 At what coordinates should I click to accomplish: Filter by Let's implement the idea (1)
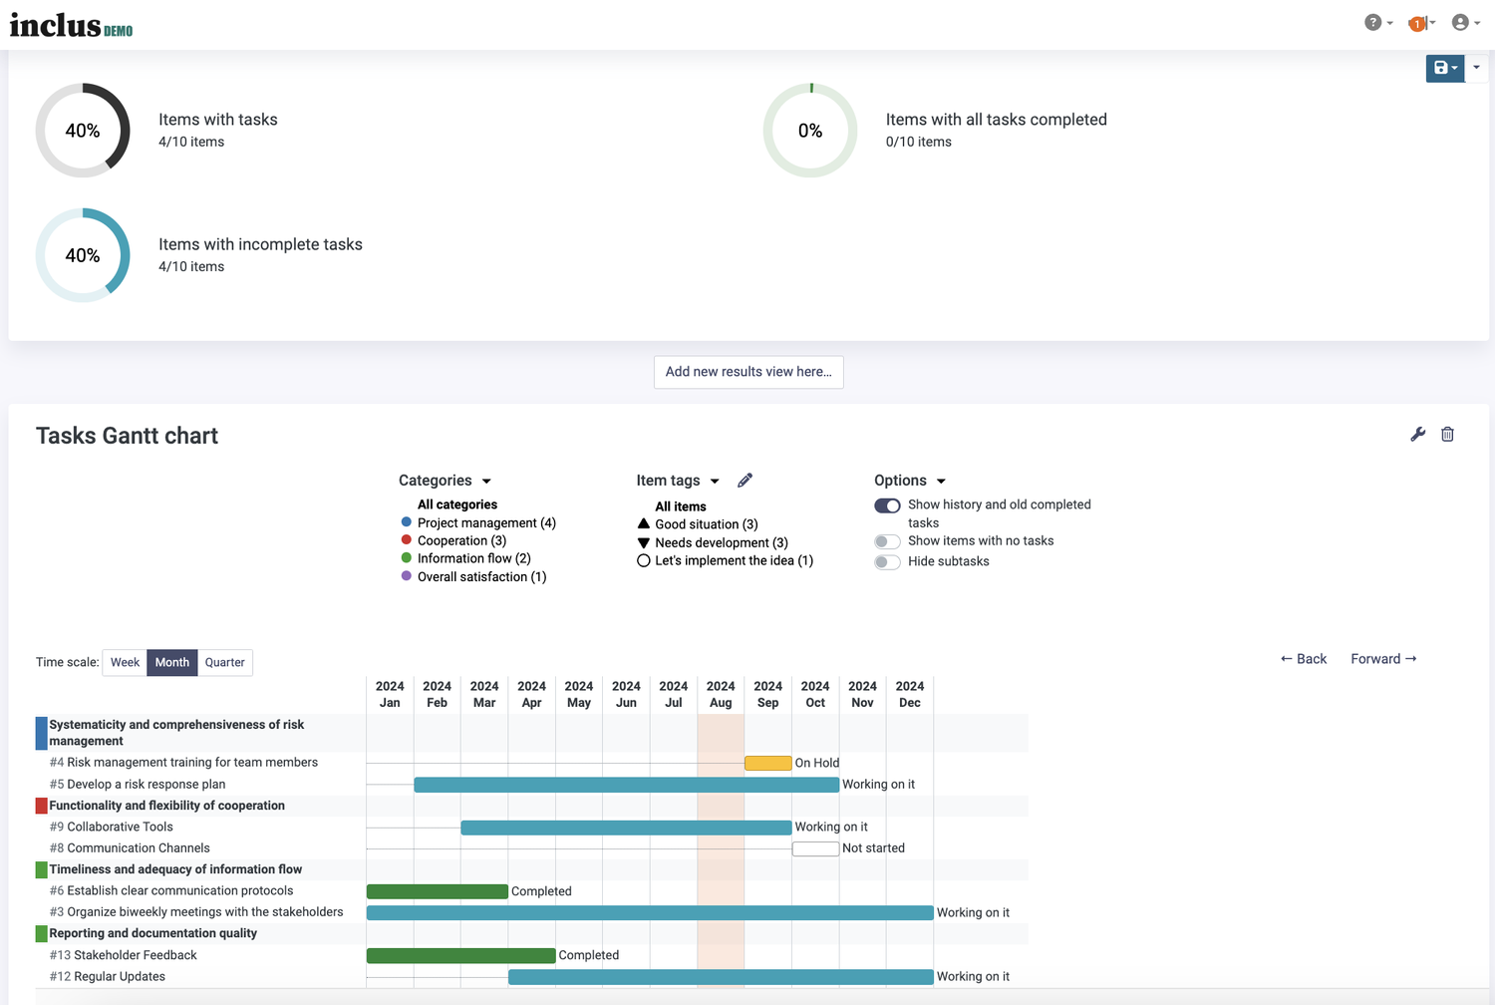coord(735,561)
